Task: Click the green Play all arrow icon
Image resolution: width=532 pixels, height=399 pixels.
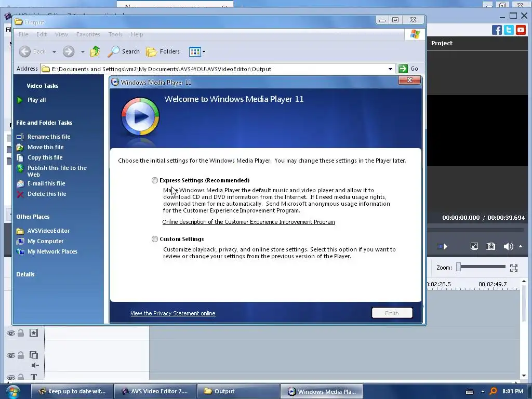Action: pyautogui.click(x=20, y=100)
